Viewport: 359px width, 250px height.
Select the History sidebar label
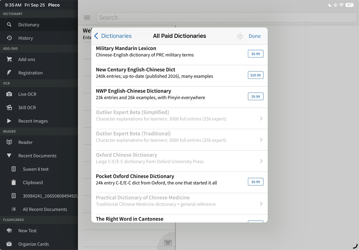tap(25, 38)
